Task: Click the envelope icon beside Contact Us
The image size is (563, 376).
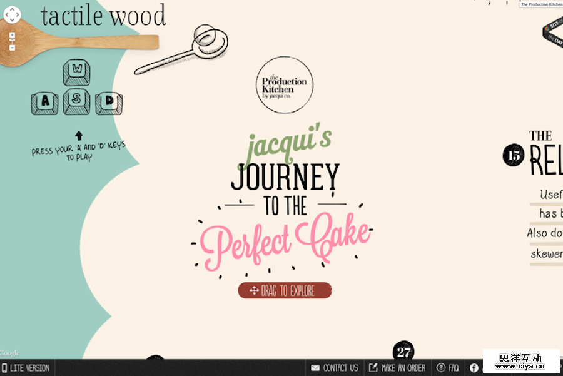Action: [315, 368]
